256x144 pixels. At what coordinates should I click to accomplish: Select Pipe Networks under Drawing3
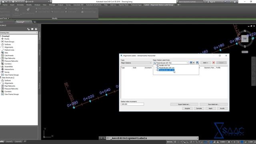click(x=10, y=58)
